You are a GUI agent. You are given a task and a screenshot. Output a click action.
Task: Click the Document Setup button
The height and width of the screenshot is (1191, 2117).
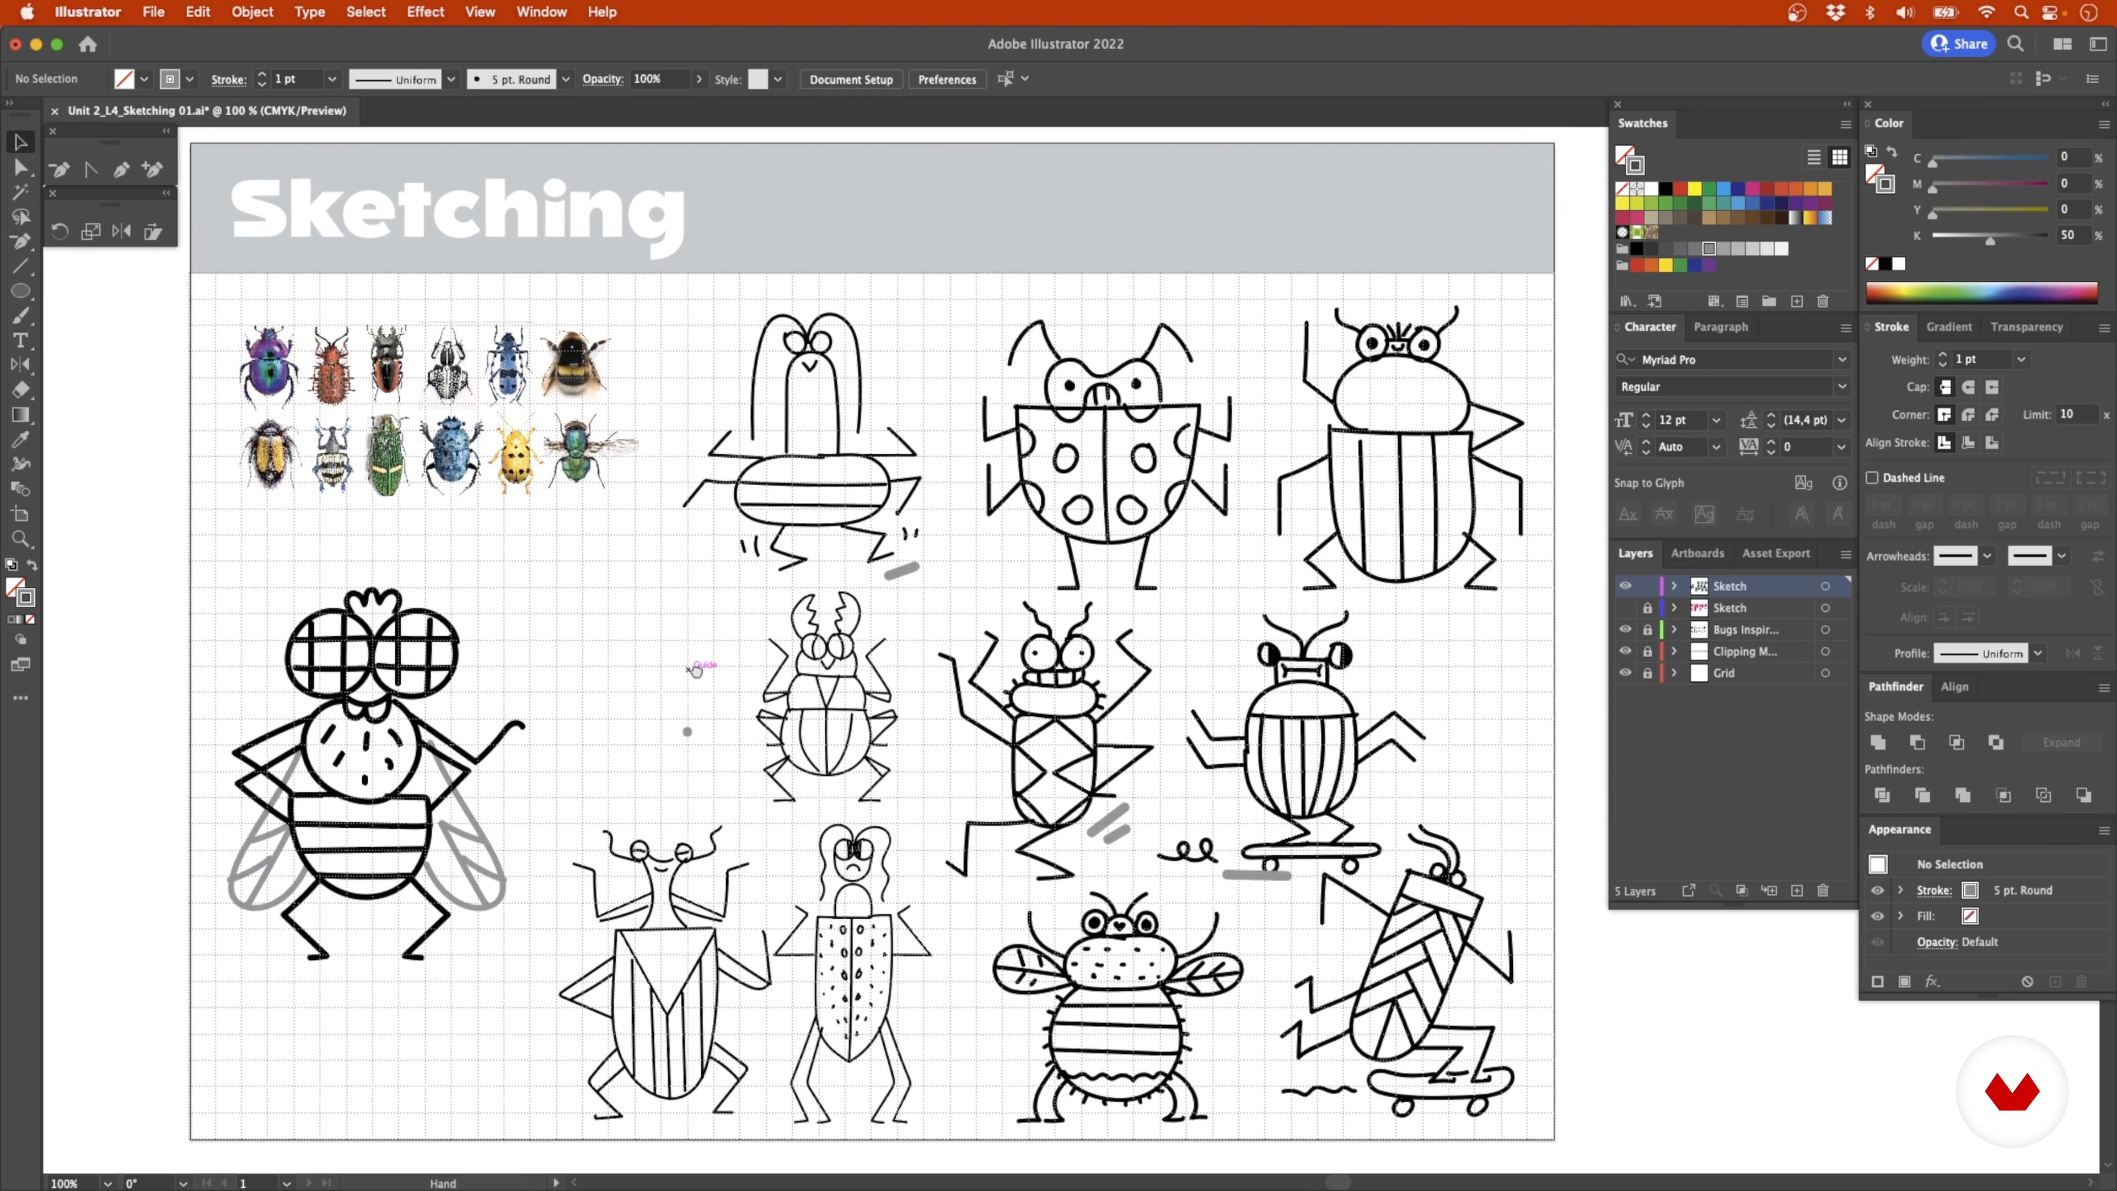[851, 80]
